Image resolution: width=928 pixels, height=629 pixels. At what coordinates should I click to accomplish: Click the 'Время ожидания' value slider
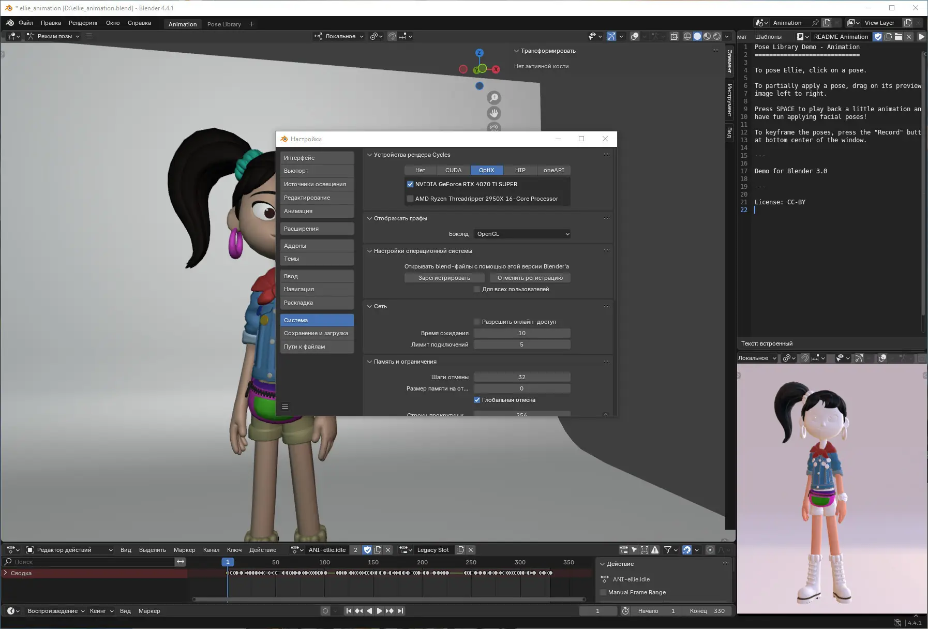522,333
